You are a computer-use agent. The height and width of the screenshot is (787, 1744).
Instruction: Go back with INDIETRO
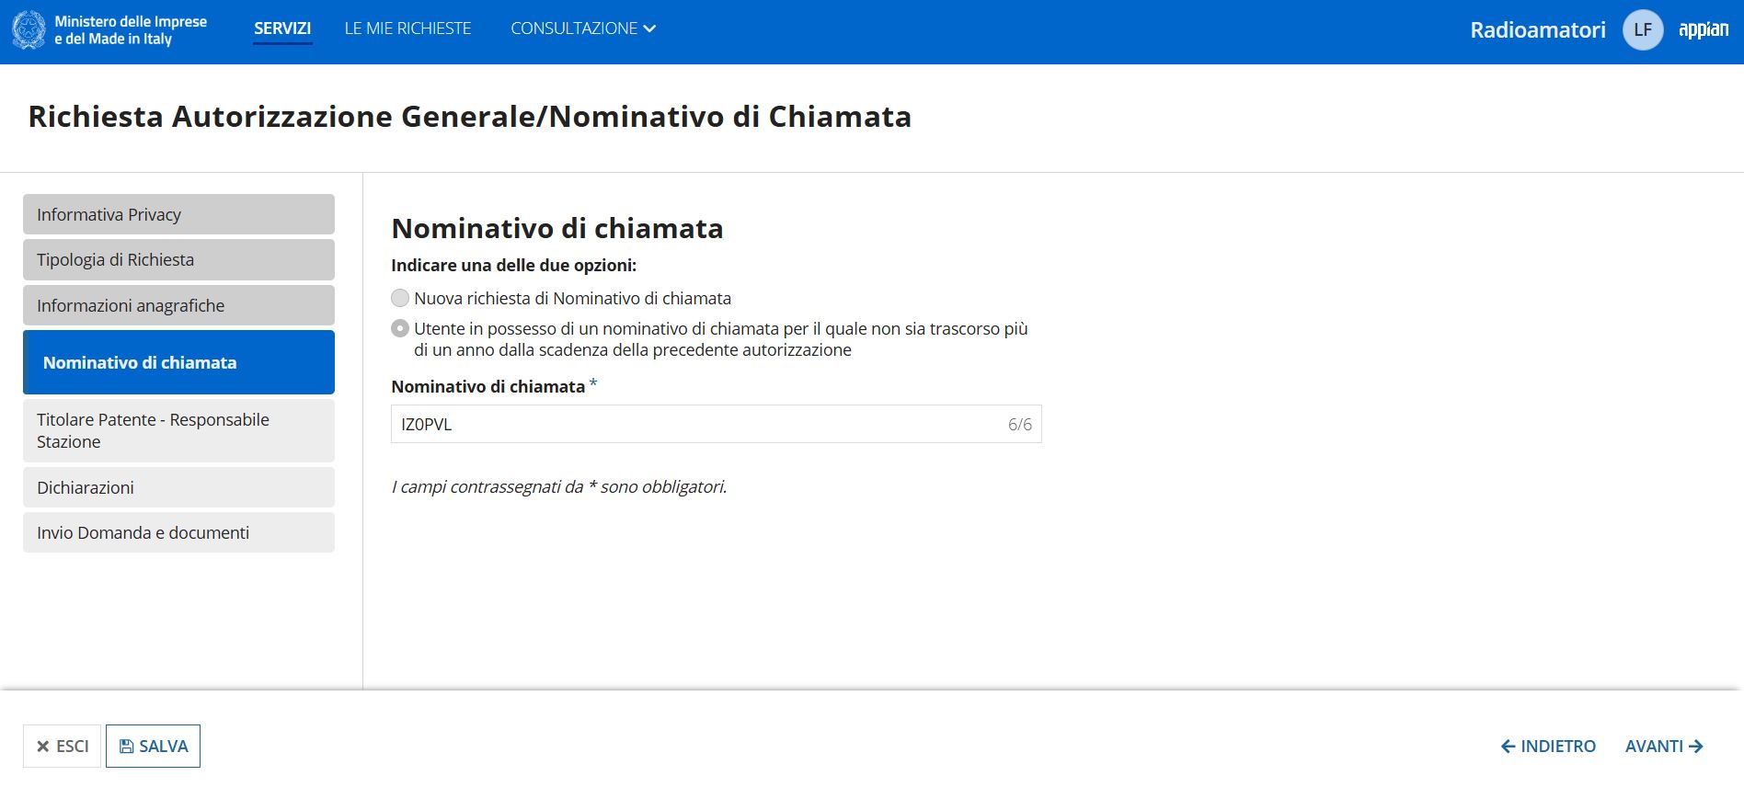click(x=1548, y=746)
